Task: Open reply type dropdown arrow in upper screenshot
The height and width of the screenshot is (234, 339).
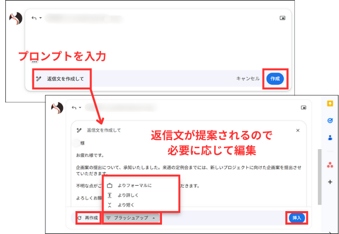Action: (x=41, y=18)
